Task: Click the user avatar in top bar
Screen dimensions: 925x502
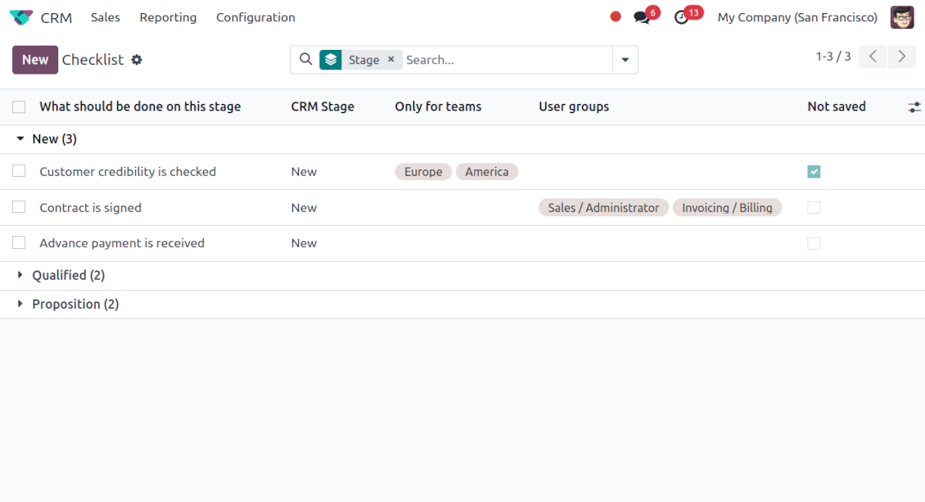Action: point(902,17)
